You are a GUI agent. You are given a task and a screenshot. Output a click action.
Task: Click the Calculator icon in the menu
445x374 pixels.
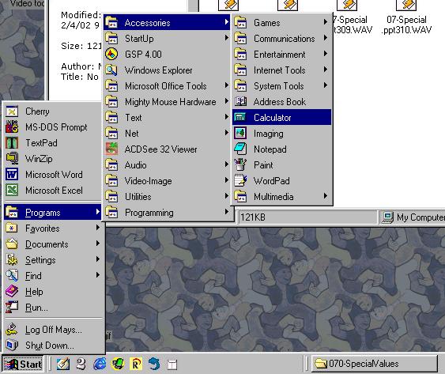tap(240, 117)
